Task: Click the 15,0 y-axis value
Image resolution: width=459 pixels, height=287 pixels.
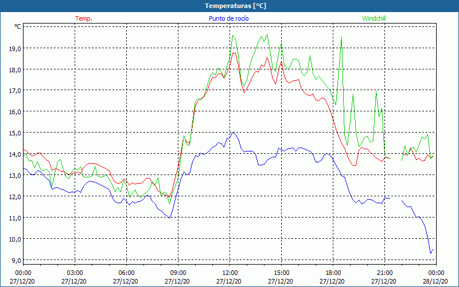Action: 15,133
